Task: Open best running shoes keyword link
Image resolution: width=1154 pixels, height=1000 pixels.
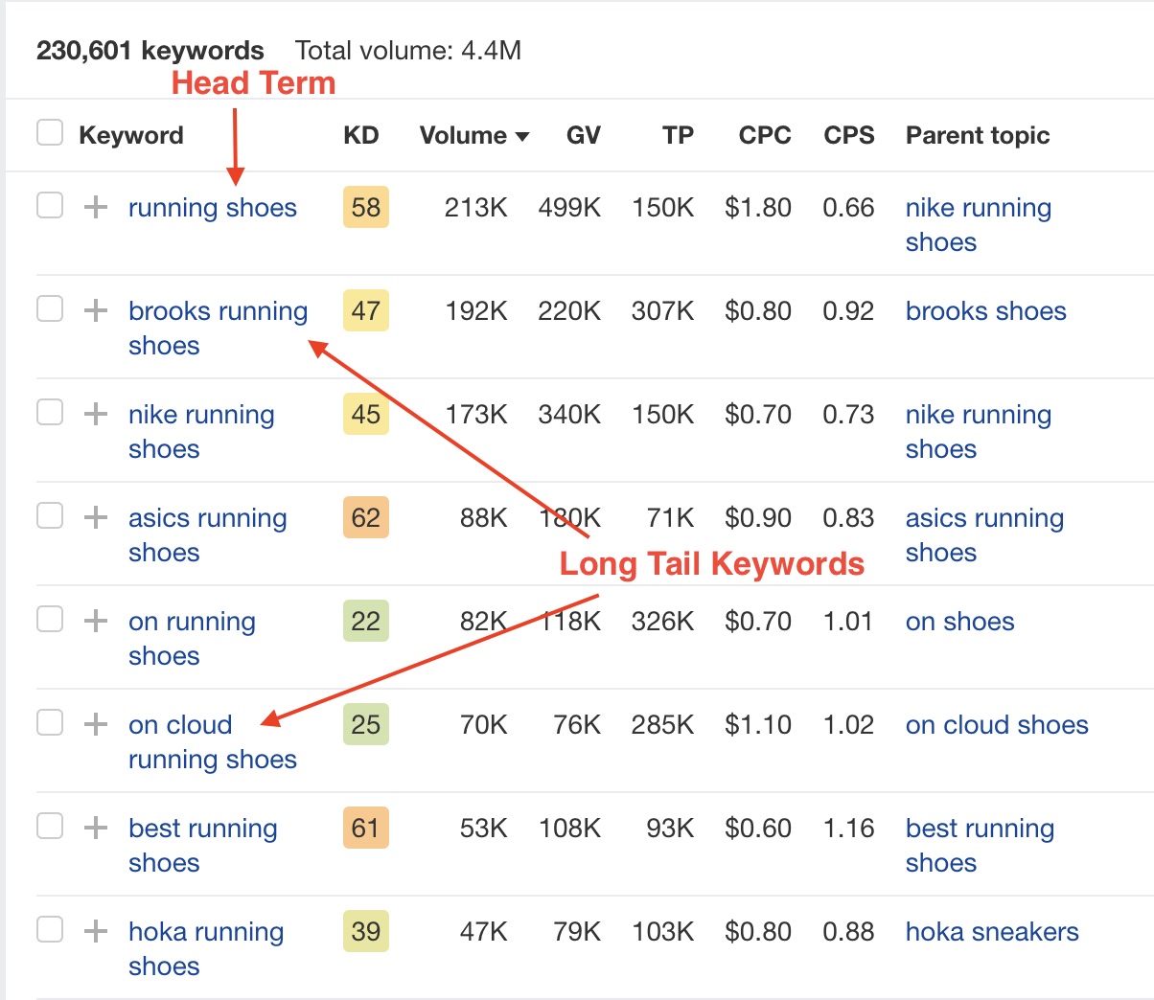Action: click(203, 846)
